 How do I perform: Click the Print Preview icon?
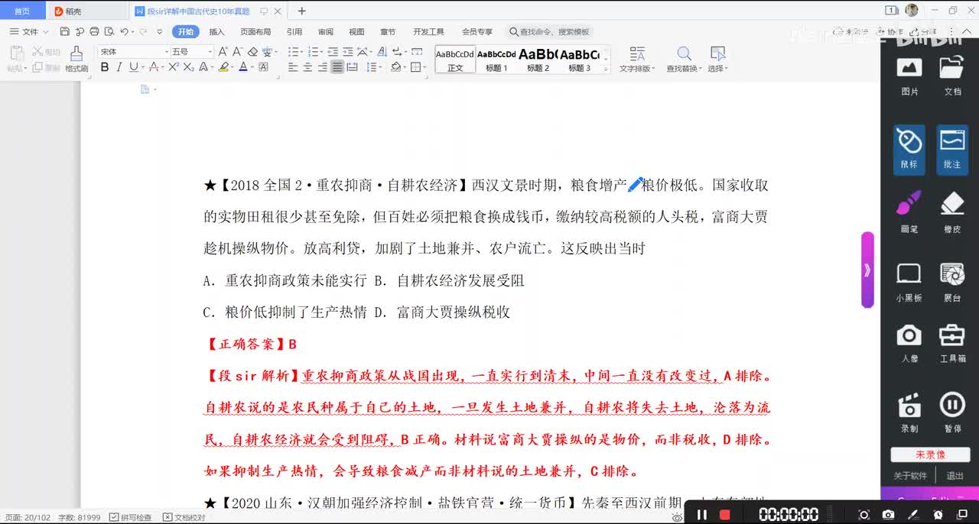click(109, 31)
